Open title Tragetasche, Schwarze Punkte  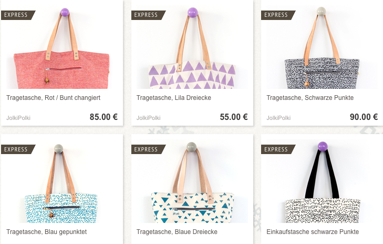(310, 98)
